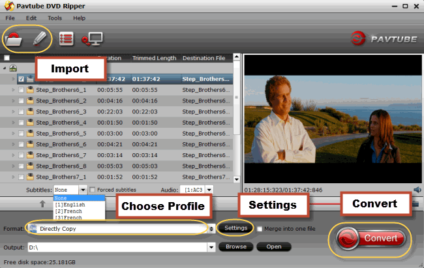
Task: Click the Destination File column header
Action: point(204,58)
